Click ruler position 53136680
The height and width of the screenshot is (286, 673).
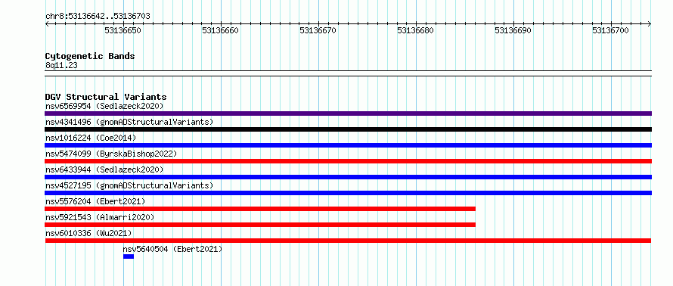coord(415,30)
